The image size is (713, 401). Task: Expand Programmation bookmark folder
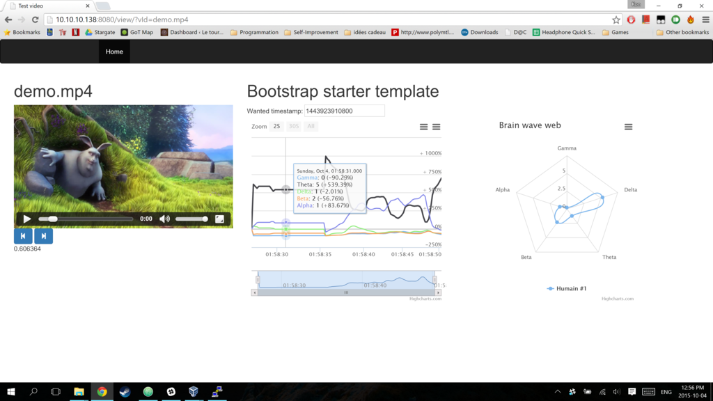click(x=254, y=32)
